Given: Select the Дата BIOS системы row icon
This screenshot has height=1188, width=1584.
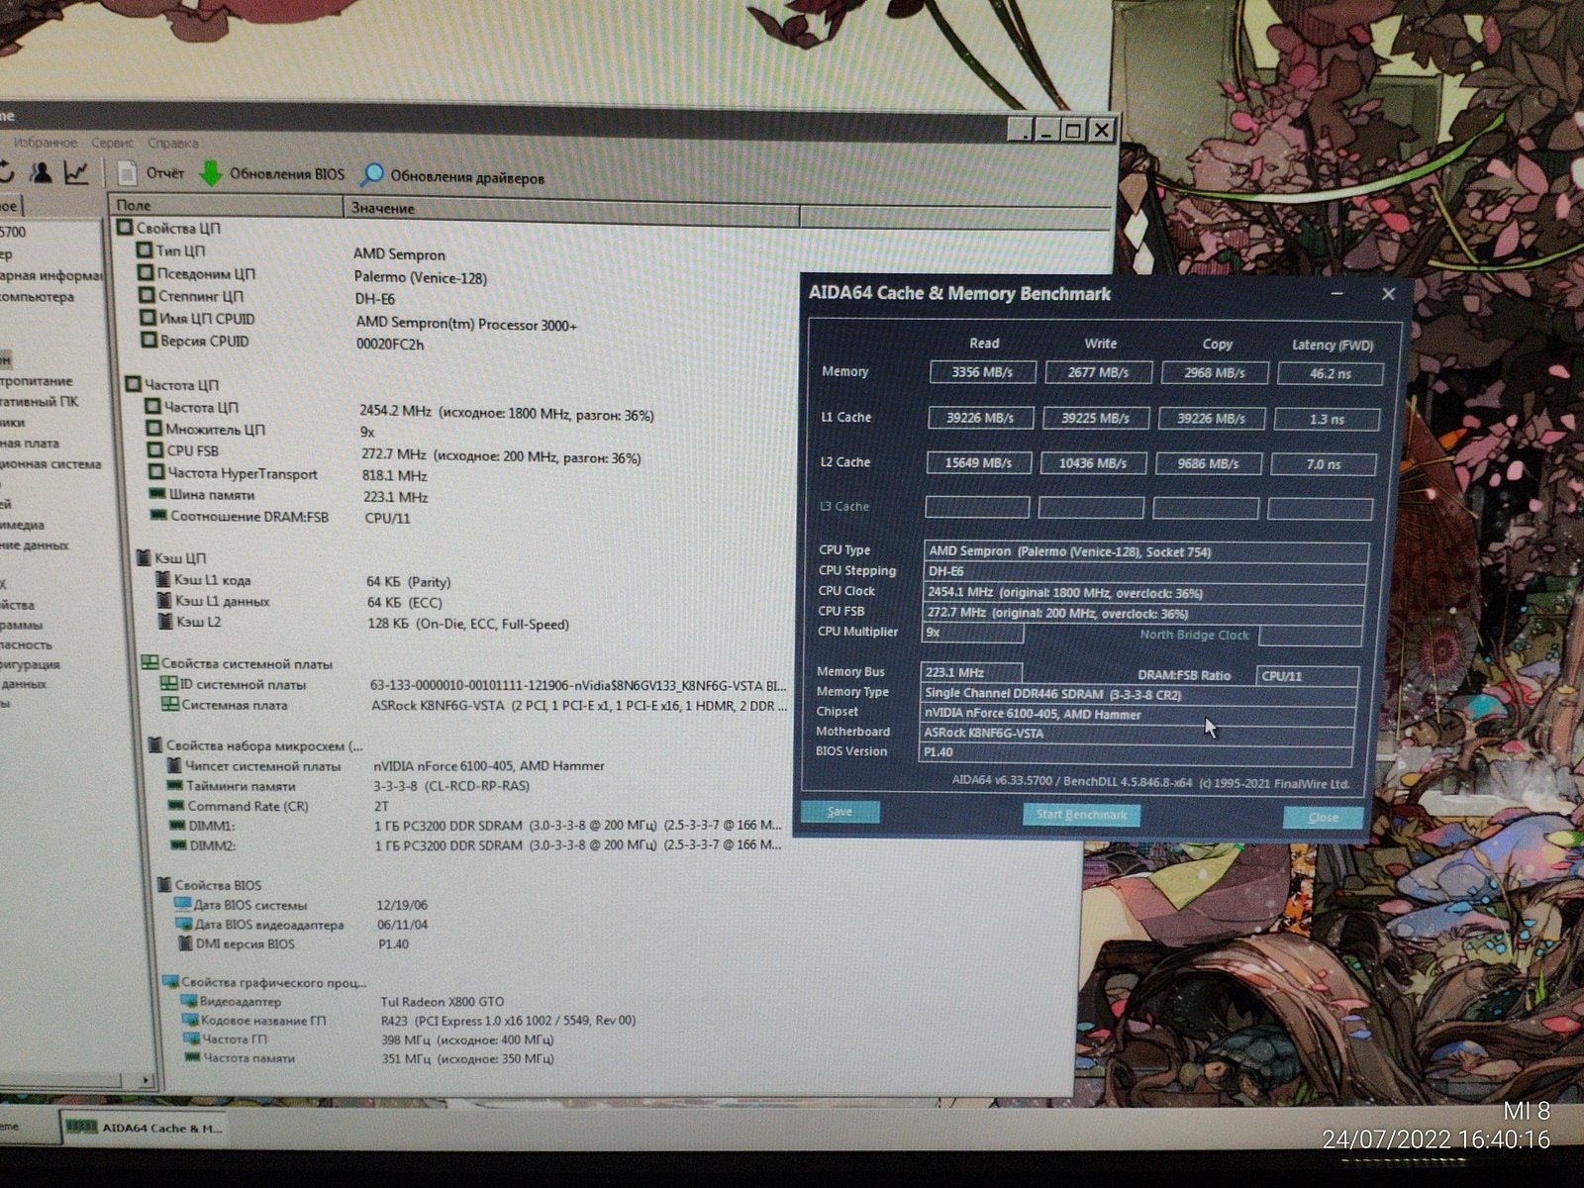Looking at the screenshot, I should (x=182, y=904).
